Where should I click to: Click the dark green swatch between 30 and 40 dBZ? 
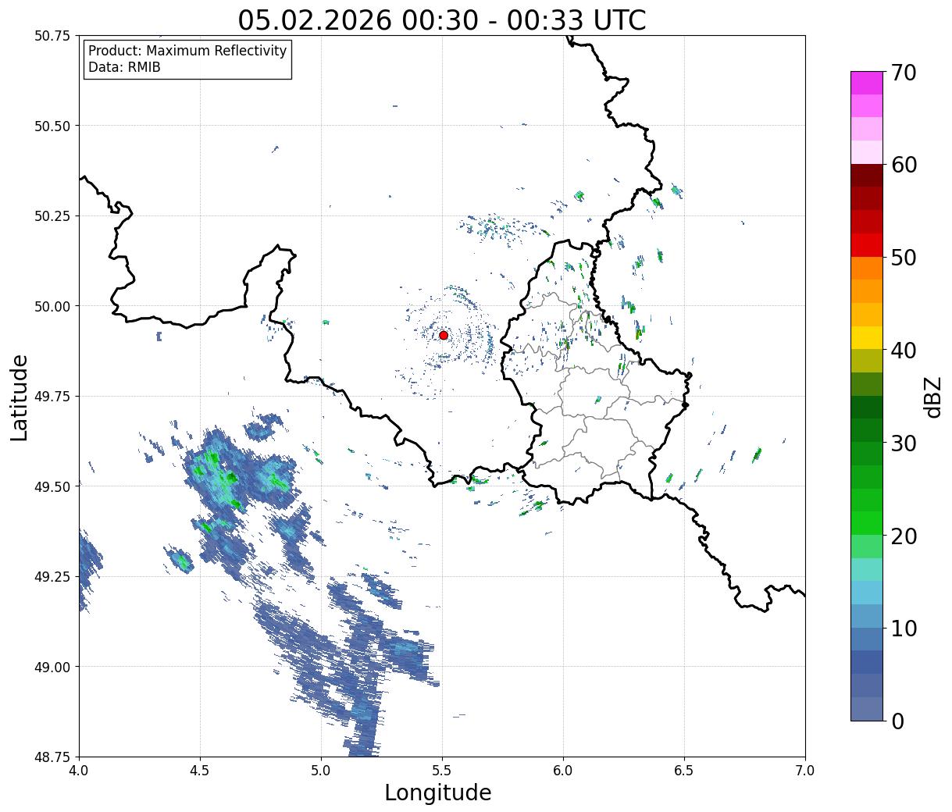tap(867, 407)
